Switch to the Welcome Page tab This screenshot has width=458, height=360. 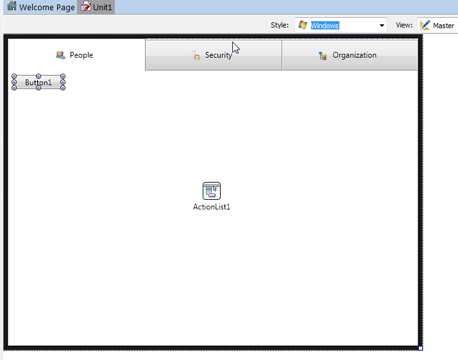pyautogui.click(x=46, y=7)
